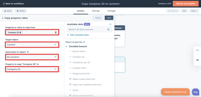Open the Target object Contact dropdown
The height and width of the screenshot is (97, 201).
click(32, 45)
